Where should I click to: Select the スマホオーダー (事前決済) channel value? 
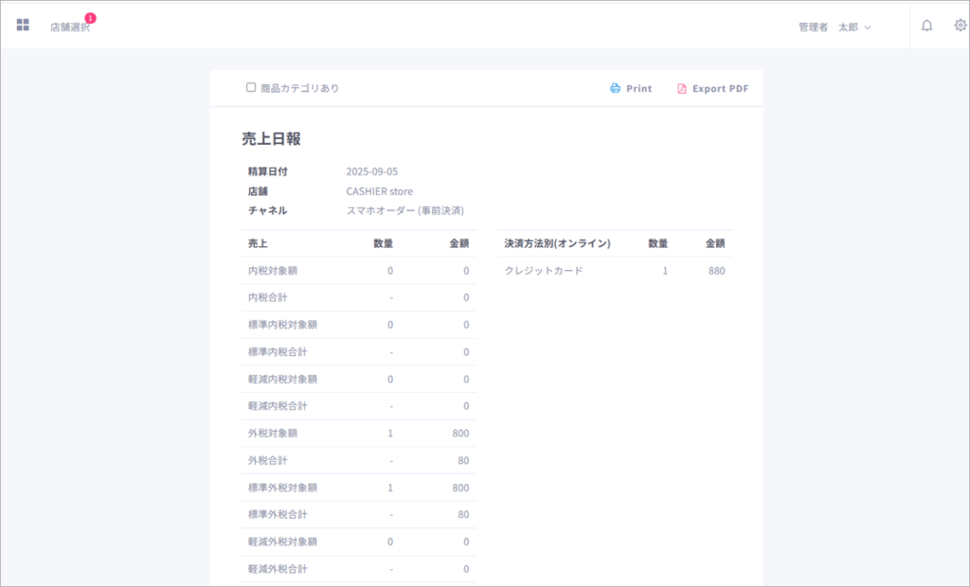[404, 210]
